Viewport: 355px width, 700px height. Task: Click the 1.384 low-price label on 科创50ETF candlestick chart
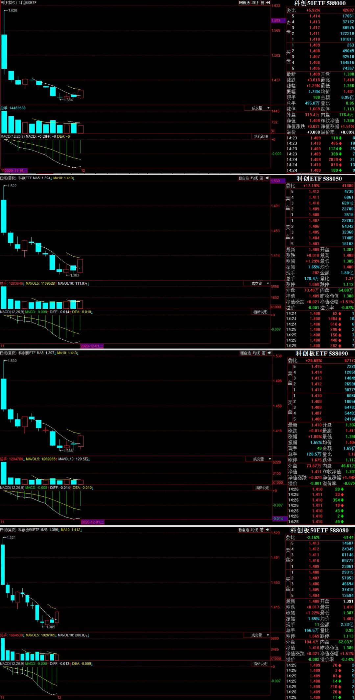click(68, 100)
